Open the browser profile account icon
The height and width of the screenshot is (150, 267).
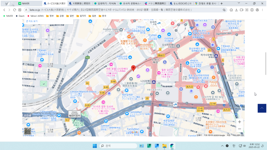[x=257, y=10]
